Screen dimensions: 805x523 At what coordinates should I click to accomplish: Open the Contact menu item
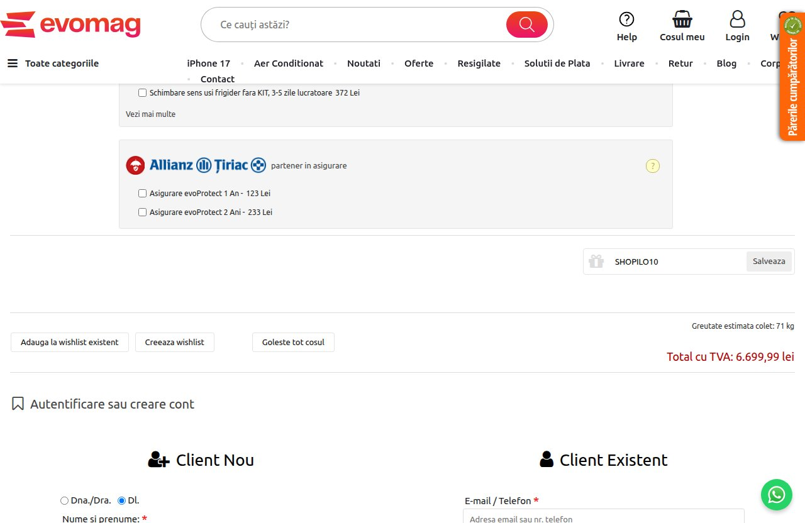pyautogui.click(x=218, y=79)
